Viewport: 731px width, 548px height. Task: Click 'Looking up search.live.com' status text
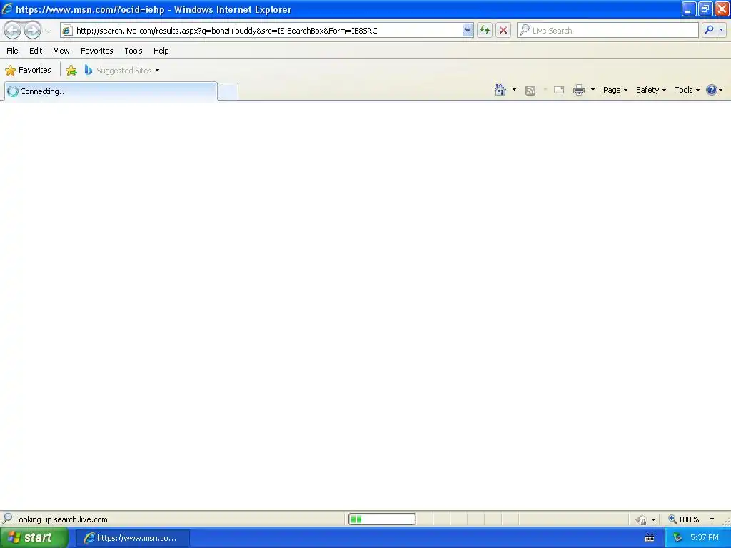pos(61,519)
